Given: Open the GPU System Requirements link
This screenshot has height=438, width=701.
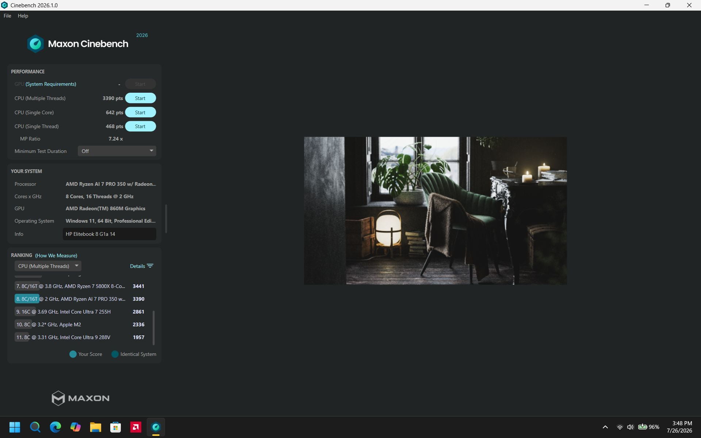Looking at the screenshot, I should pyautogui.click(x=51, y=84).
